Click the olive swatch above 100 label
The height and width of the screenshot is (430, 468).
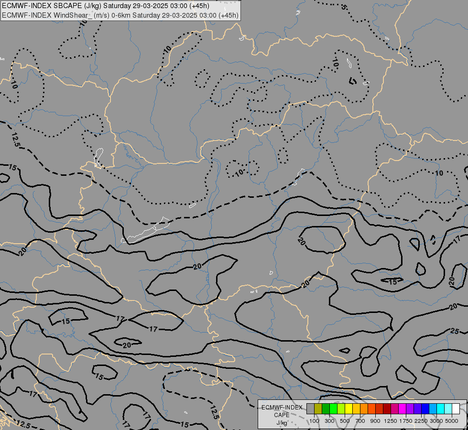tap(318, 409)
